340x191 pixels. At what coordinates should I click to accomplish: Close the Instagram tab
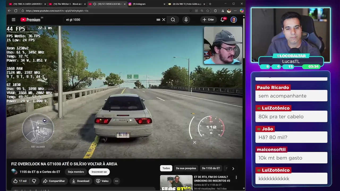point(164,4)
